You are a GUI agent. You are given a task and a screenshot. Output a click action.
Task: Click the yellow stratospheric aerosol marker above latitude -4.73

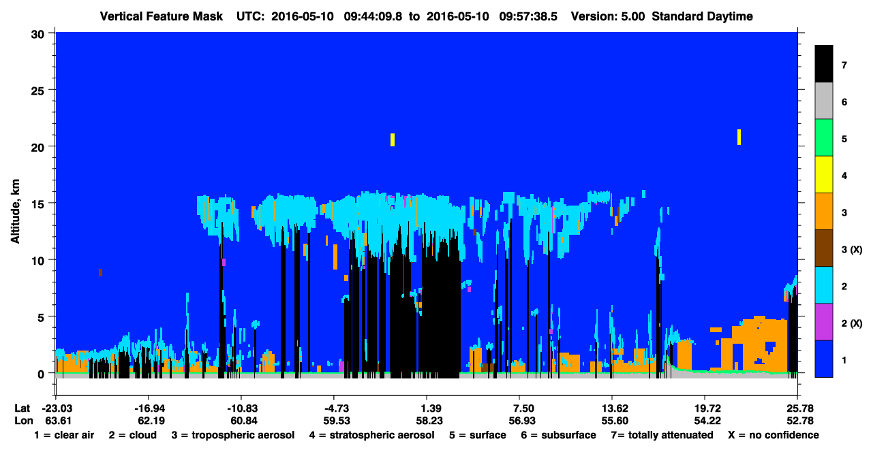pyautogui.click(x=393, y=140)
